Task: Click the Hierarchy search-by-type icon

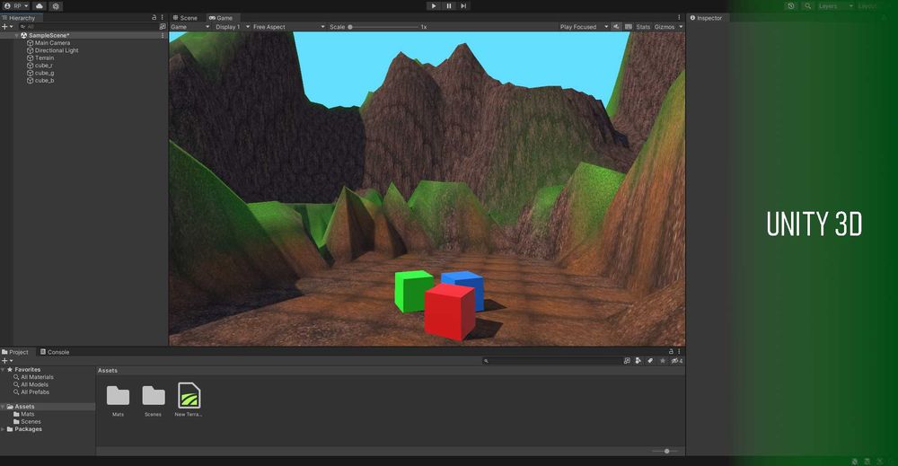Action: click(163, 26)
